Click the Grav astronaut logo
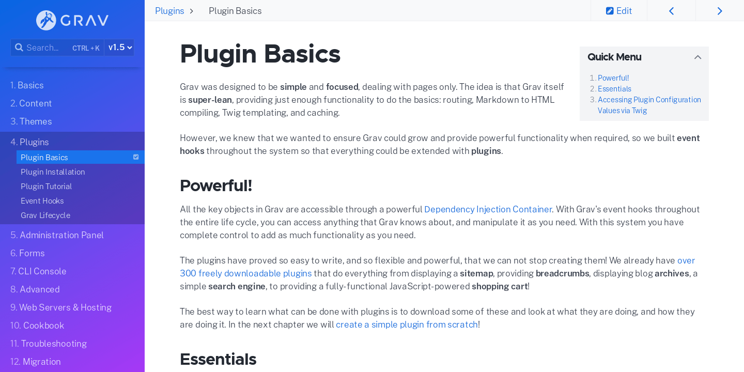The width and height of the screenshot is (744, 372). click(45, 20)
